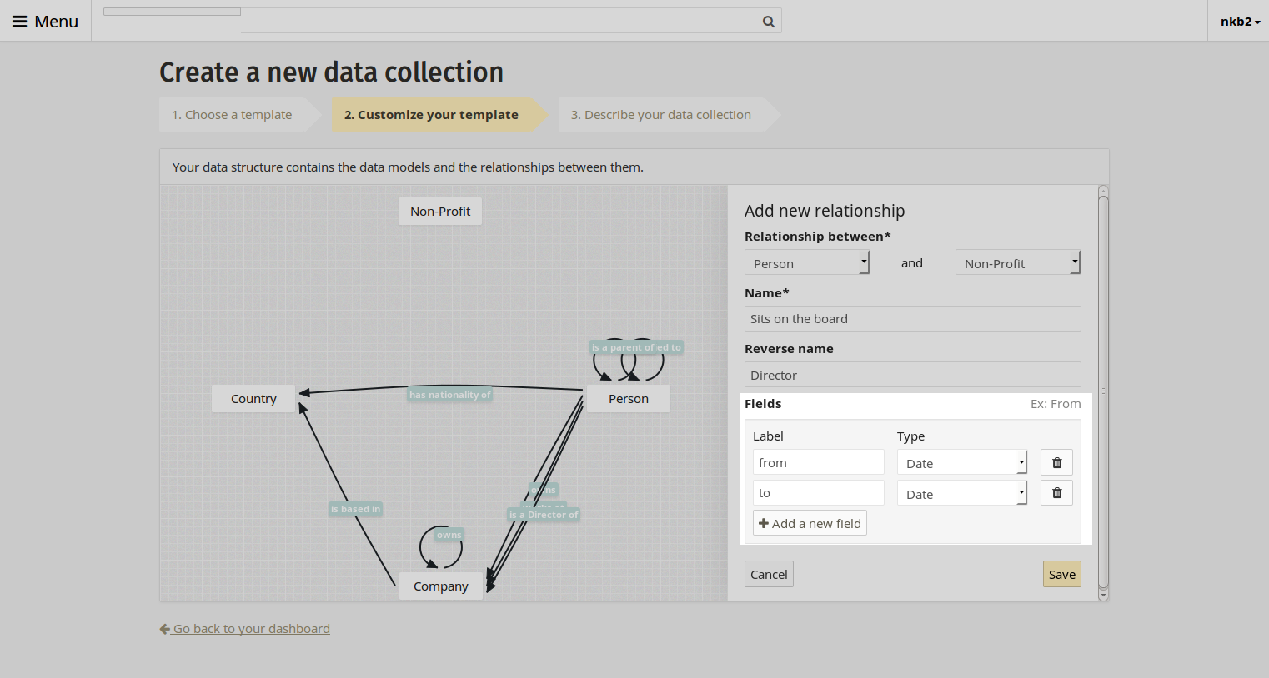Open the nkb2 user account menu
Screen dimensions: 1269x678
(1240, 22)
